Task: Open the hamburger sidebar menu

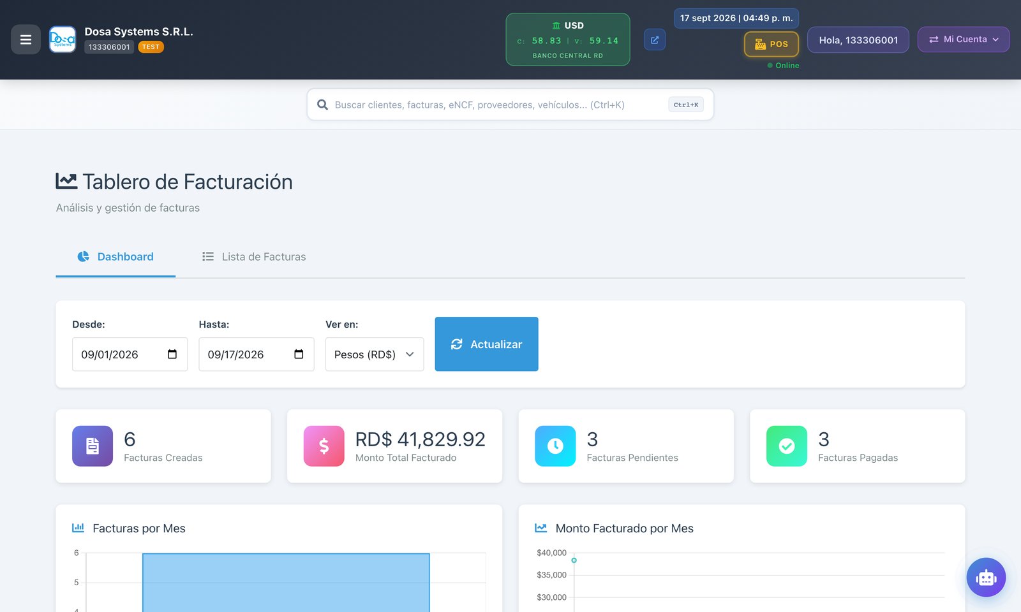Action: pos(26,40)
